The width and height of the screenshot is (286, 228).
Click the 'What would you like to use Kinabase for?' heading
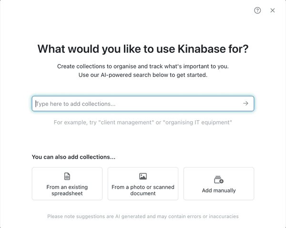[143, 49]
